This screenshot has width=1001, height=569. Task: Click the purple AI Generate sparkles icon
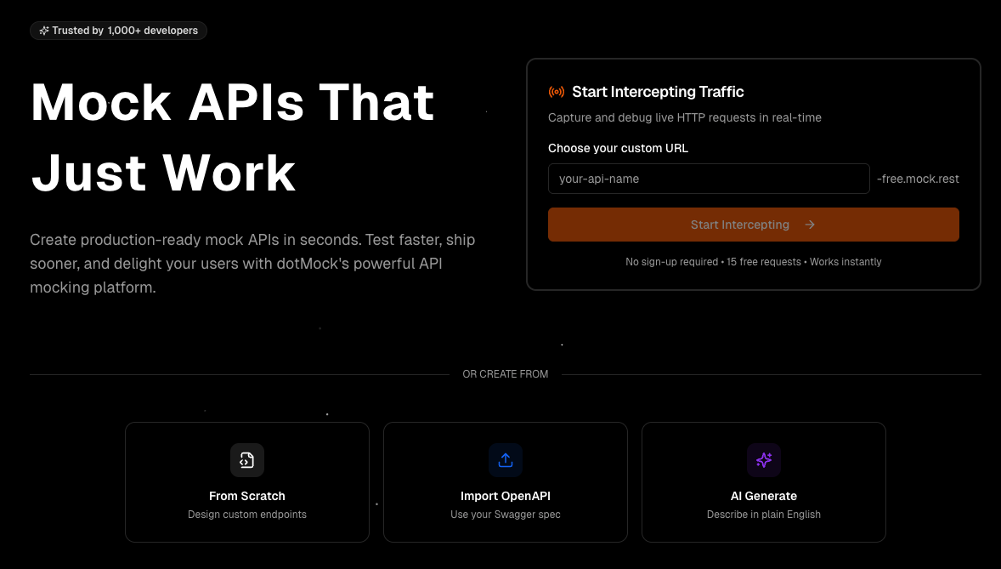pos(764,460)
